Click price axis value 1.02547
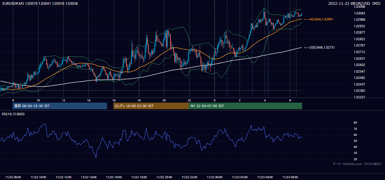This screenshot has width=385, height=180. [x=360, y=71]
